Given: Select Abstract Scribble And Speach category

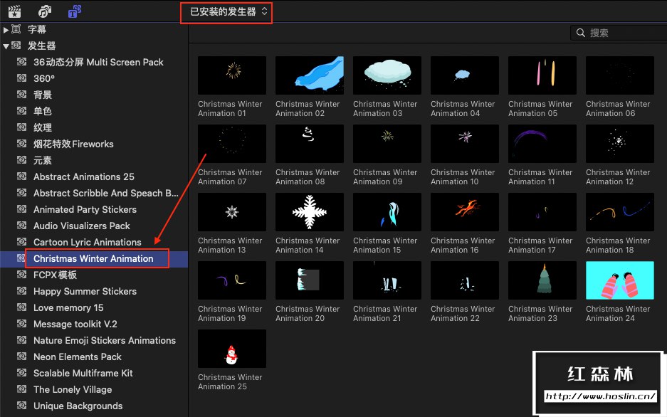Looking at the screenshot, I should point(106,193).
